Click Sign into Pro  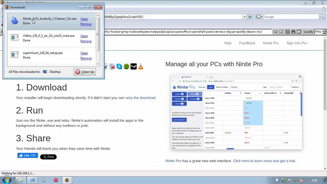point(297,43)
